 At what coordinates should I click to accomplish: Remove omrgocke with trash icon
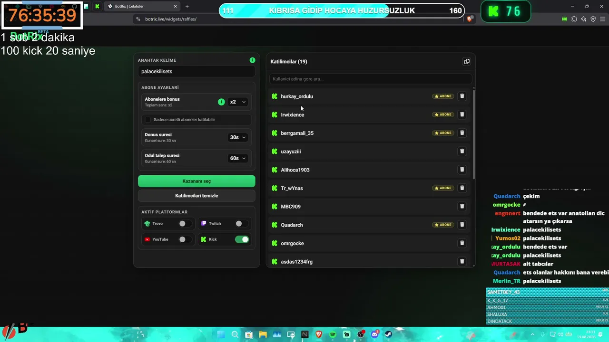tap(462, 243)
